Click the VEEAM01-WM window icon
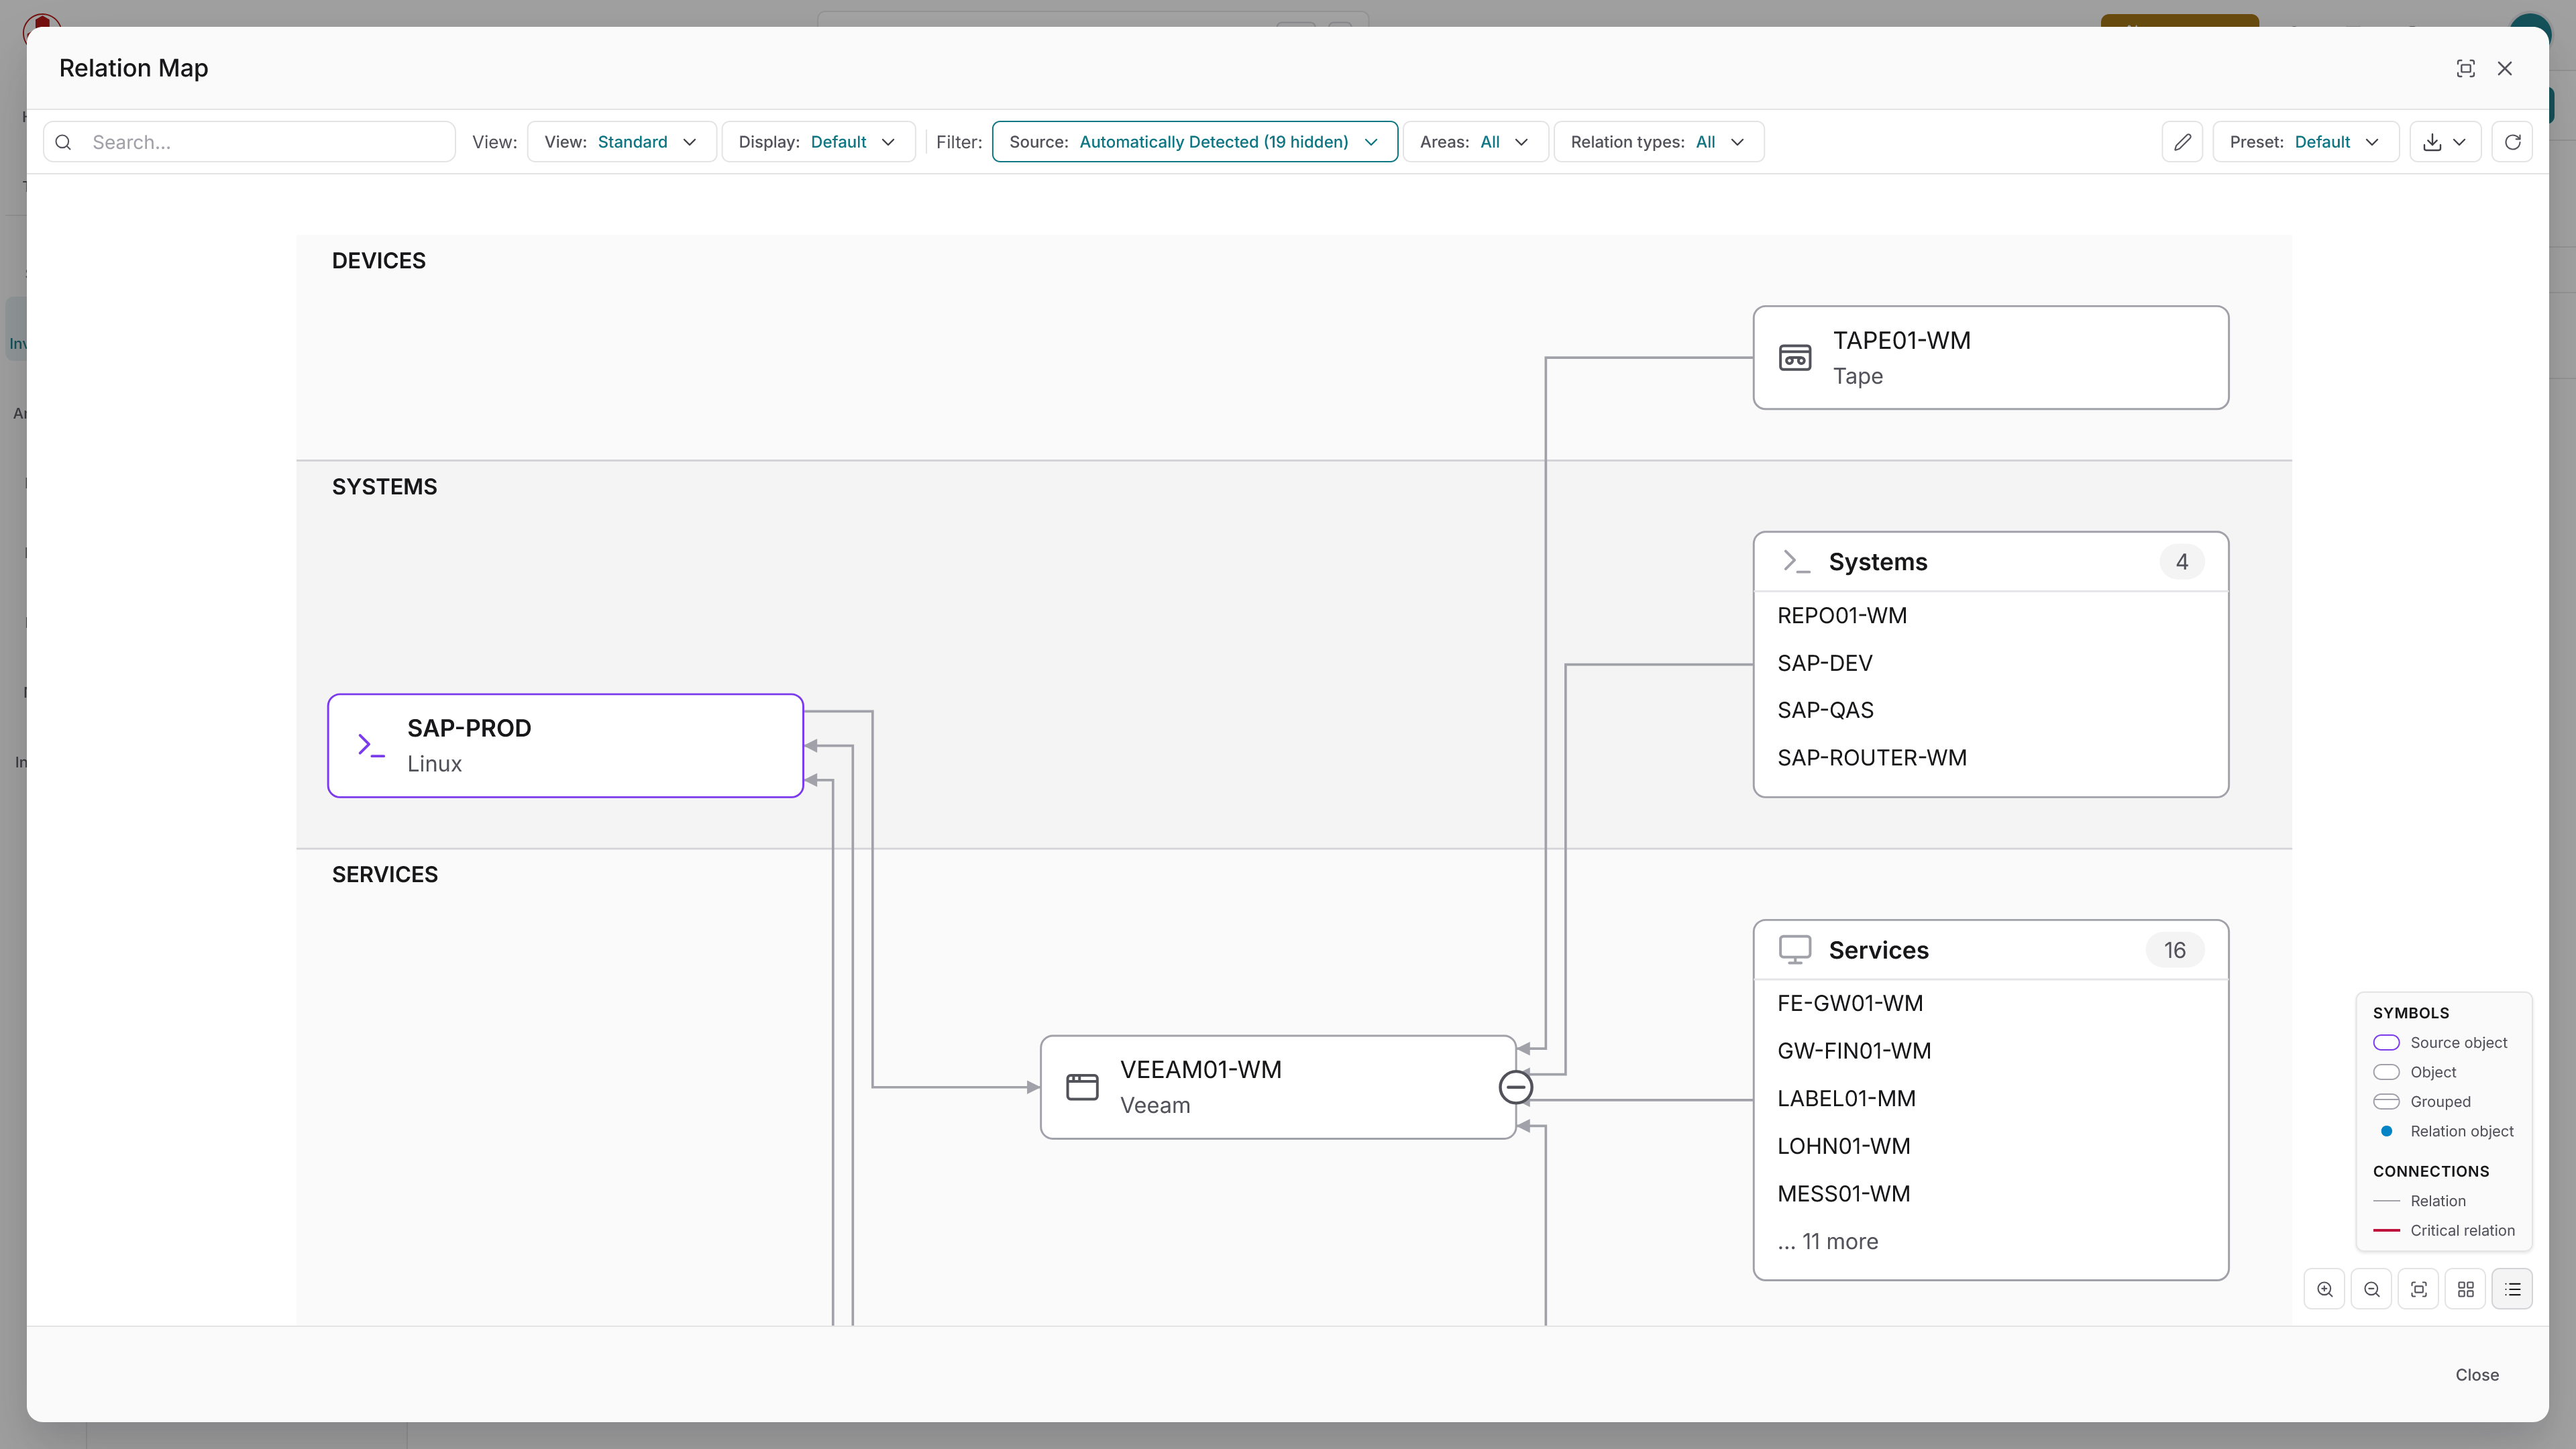Viewport: 2576px width, 1449px height. pyautogui.click(x=1082, y=1087)
